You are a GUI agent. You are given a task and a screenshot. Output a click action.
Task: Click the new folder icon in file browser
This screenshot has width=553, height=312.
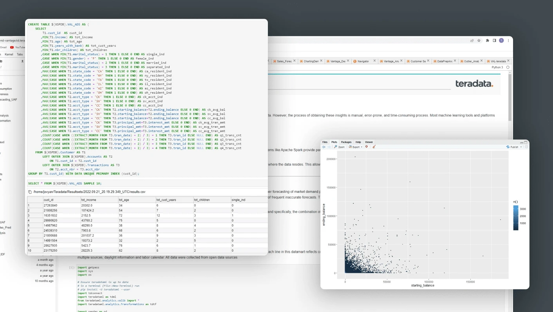coord(1,61)
